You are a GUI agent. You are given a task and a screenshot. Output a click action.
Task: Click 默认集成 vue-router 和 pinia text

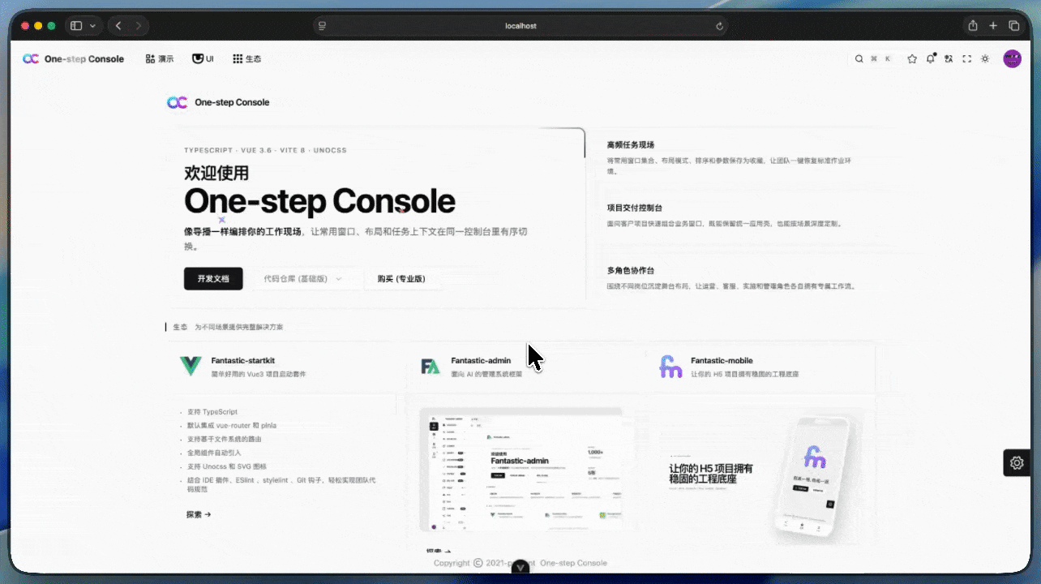pos(231,425)
